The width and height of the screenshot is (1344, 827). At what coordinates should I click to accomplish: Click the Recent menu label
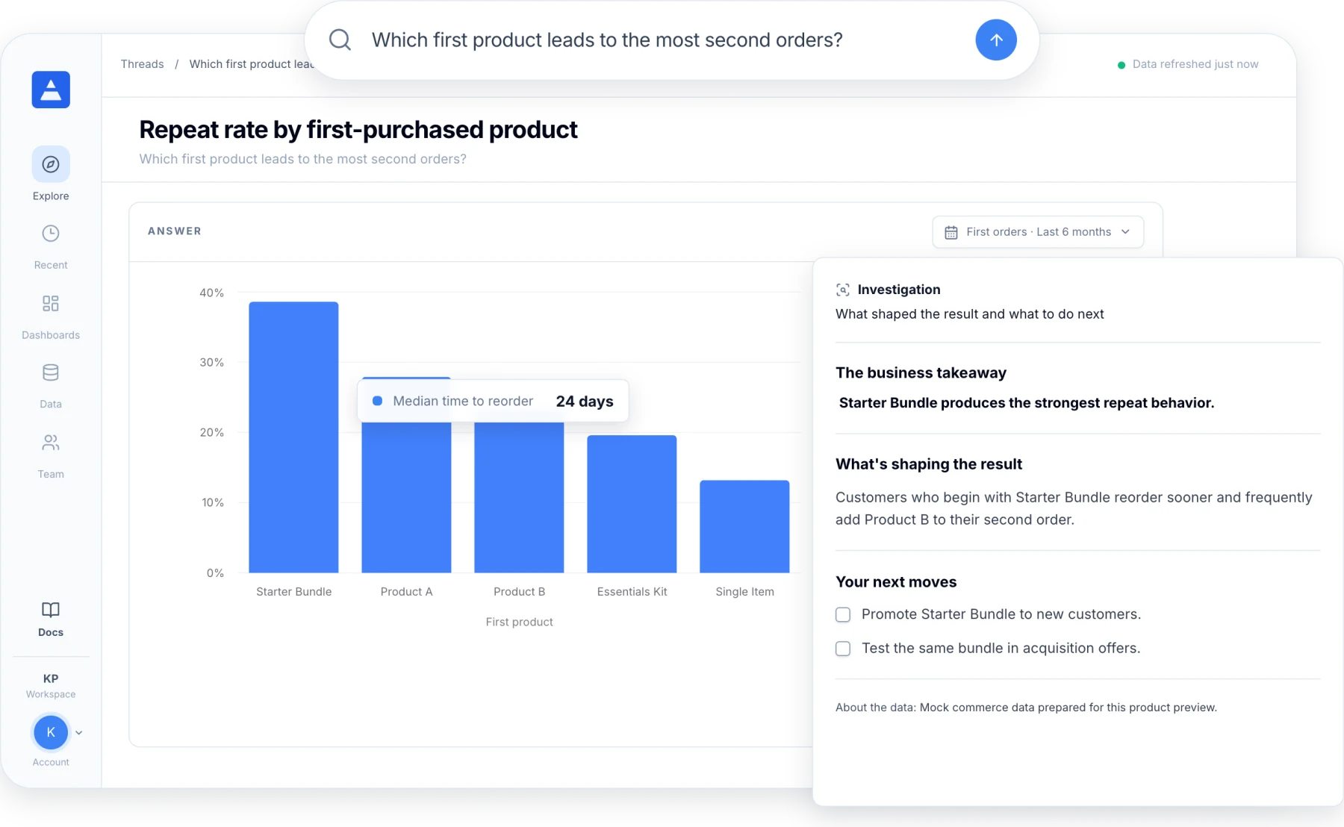[x=51, y=265]
